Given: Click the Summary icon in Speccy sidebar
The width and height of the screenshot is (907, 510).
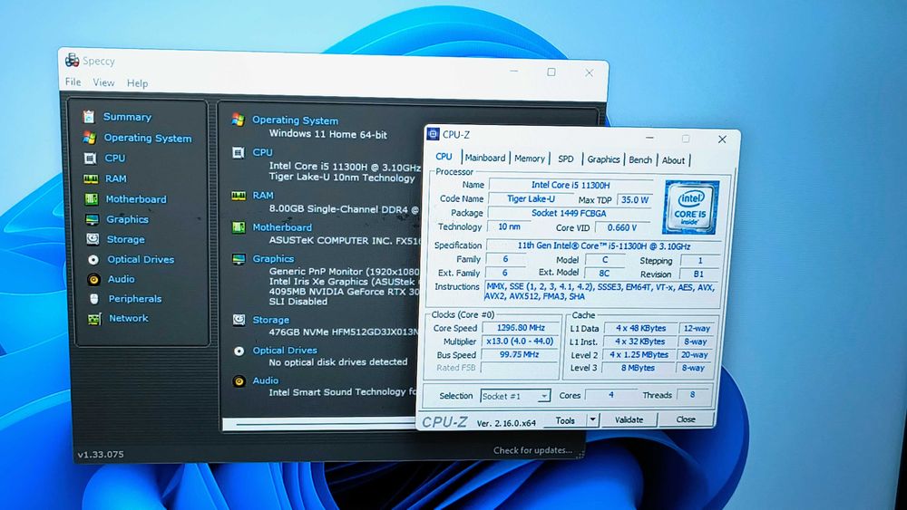Looking at the screenshot, I should pyautogui.click(x=89, y=117).
